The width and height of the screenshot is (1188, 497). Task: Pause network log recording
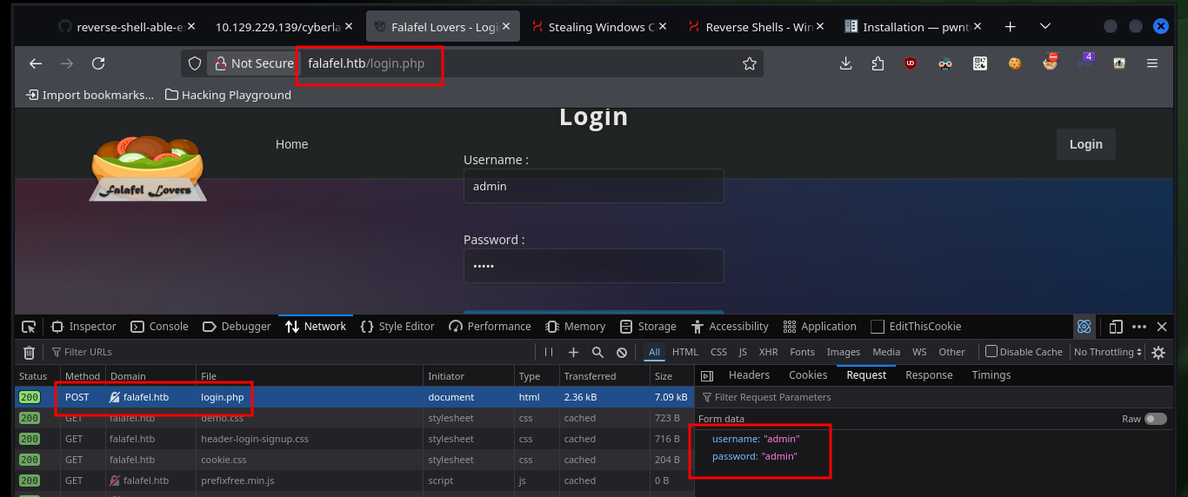(549, 352)
